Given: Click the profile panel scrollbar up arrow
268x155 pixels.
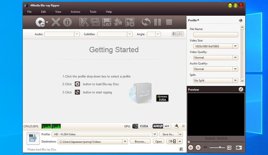Looking at the screenshot, I should tap(242, 27).
